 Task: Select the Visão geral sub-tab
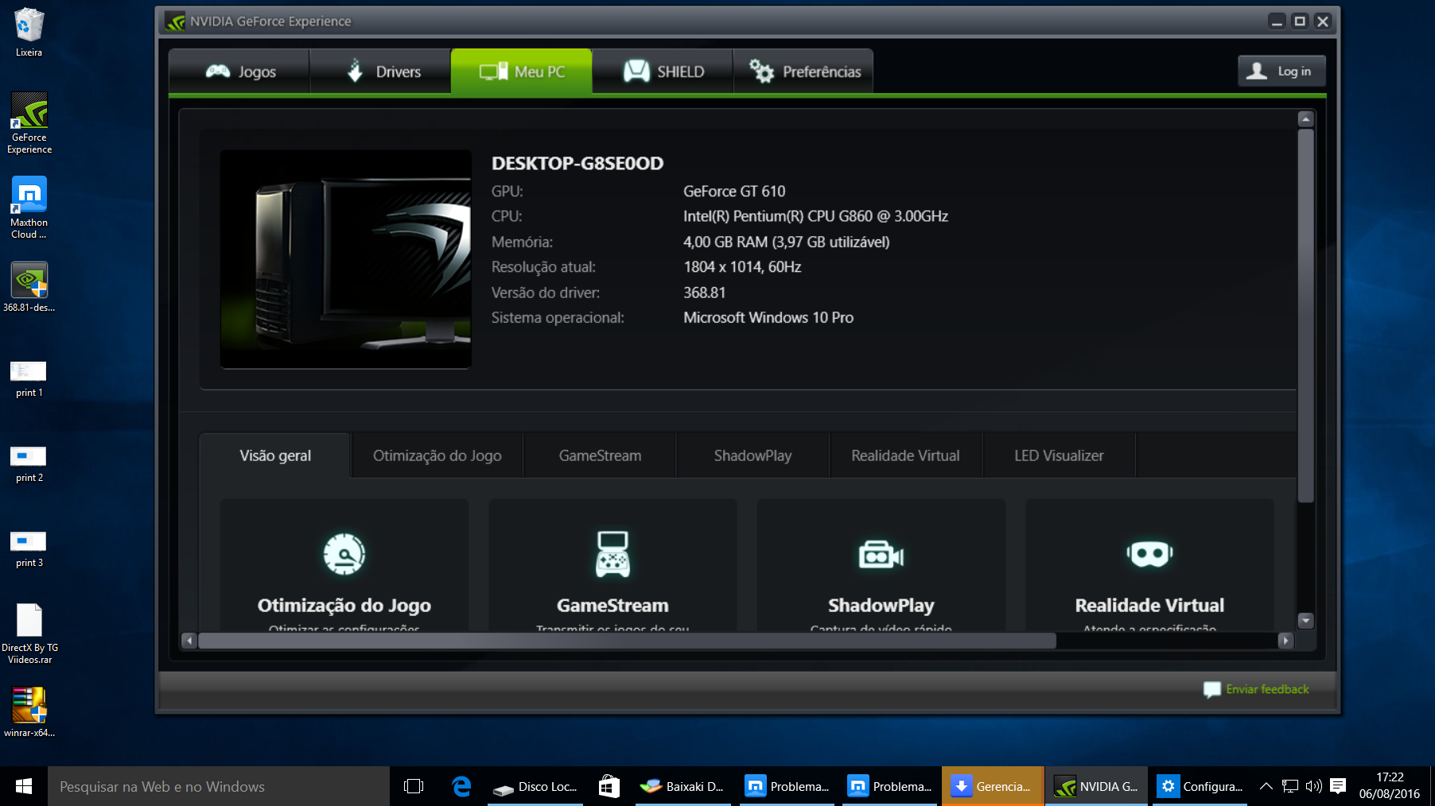pos(275,455)
